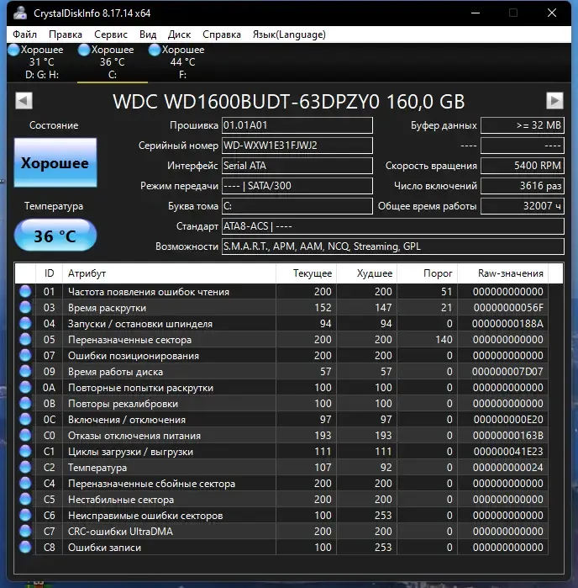
Task: Click status orb for Циклы загрузки / выгрузки
Action: click(25, 451)
